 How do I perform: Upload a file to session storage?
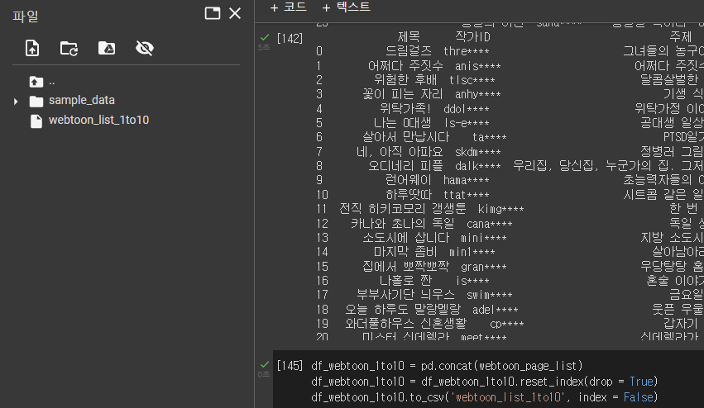[32, 48]
